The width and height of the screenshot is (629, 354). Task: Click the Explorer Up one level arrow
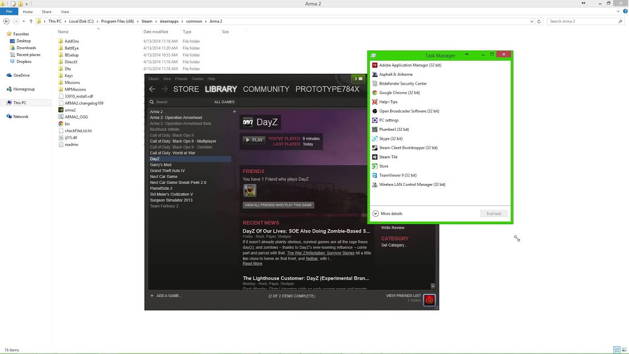[x=31, y=21]
